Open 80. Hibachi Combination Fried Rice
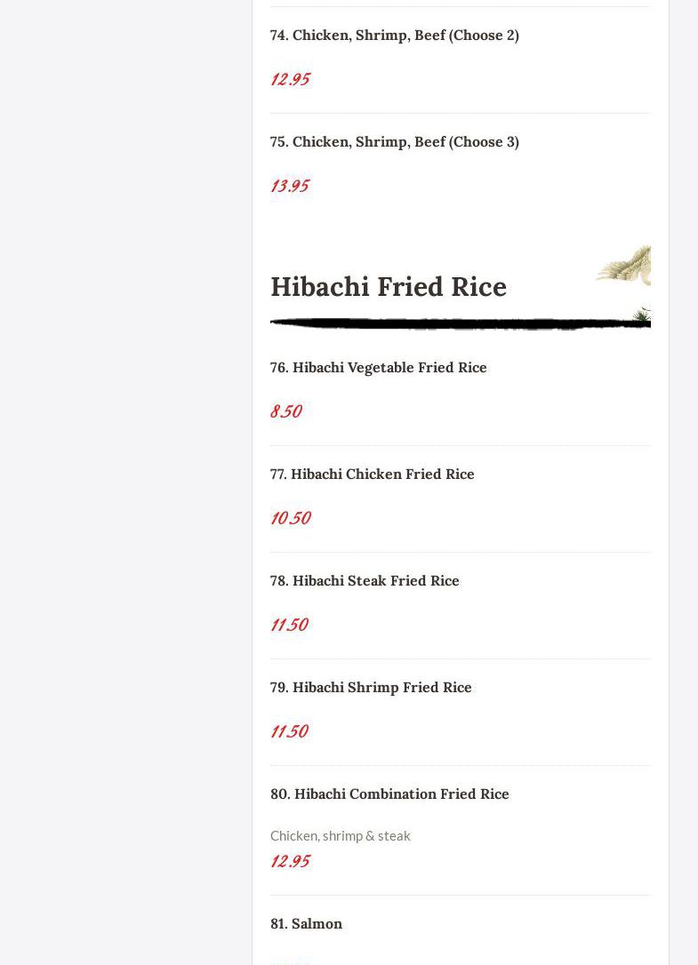This screenshot has height=965, width=698. click(x=389, y=794)
